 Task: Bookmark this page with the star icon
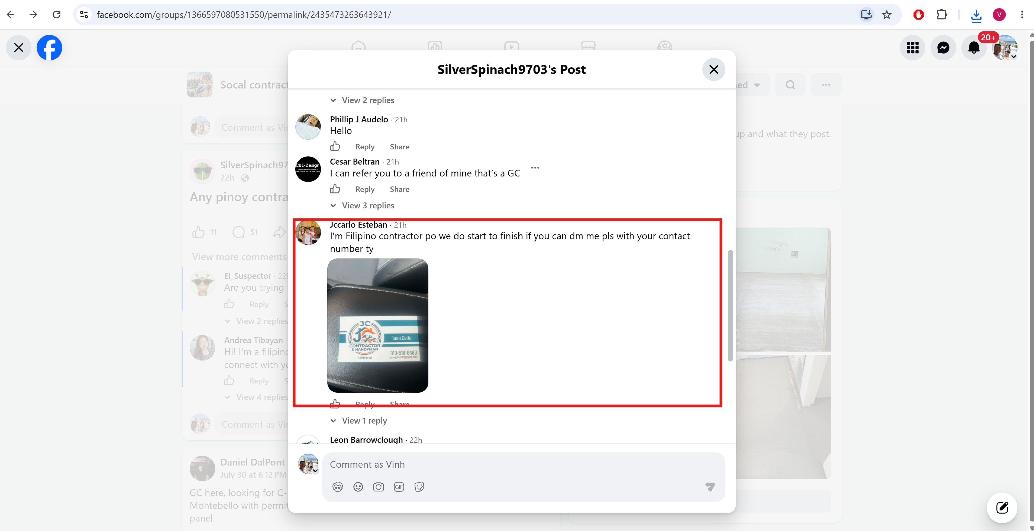pyautogui.click(x=887, y=15)
